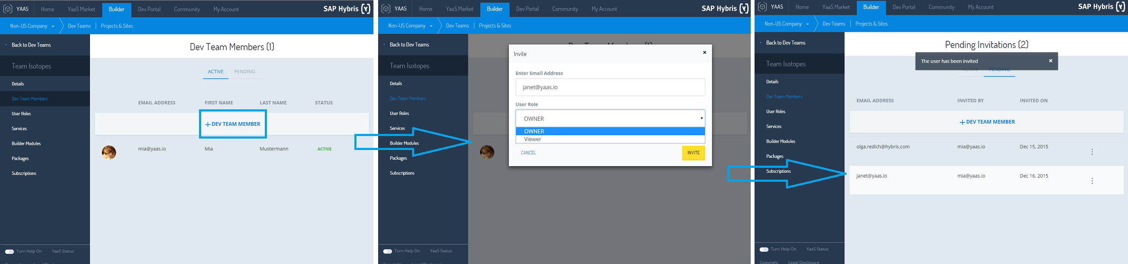Click the email address field containing janet@yaas.io
Image resolution: width=1128 pixels, height=264 pixels.
tap(610, 87)
